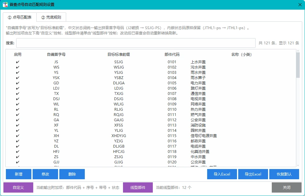Click the 共 121 条，显示 121 条 count label

[x=279, y=43]
